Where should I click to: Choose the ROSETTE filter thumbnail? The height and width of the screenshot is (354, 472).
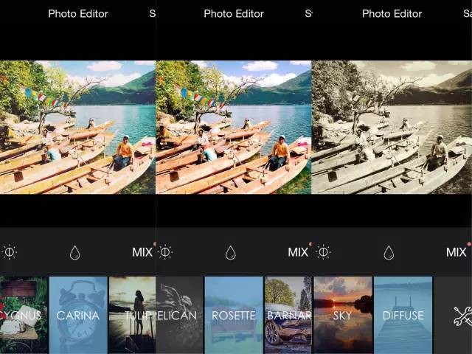tap(233, 315)
